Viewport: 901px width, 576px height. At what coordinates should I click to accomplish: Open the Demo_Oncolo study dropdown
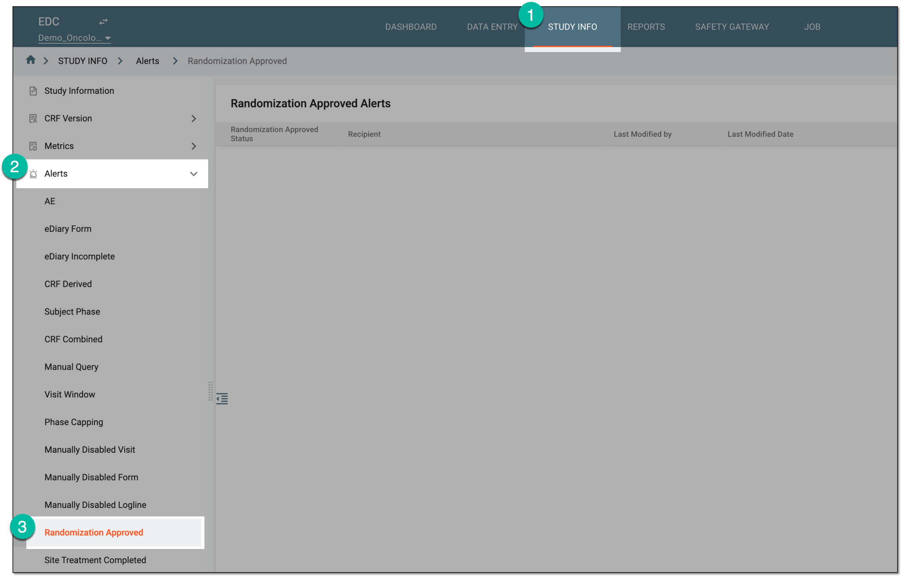tap(75, 38)
